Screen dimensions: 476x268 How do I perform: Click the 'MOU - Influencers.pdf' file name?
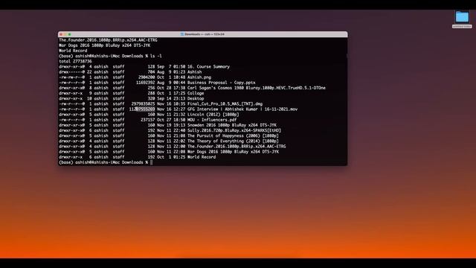pyautogui.click(x=212, y=120)
